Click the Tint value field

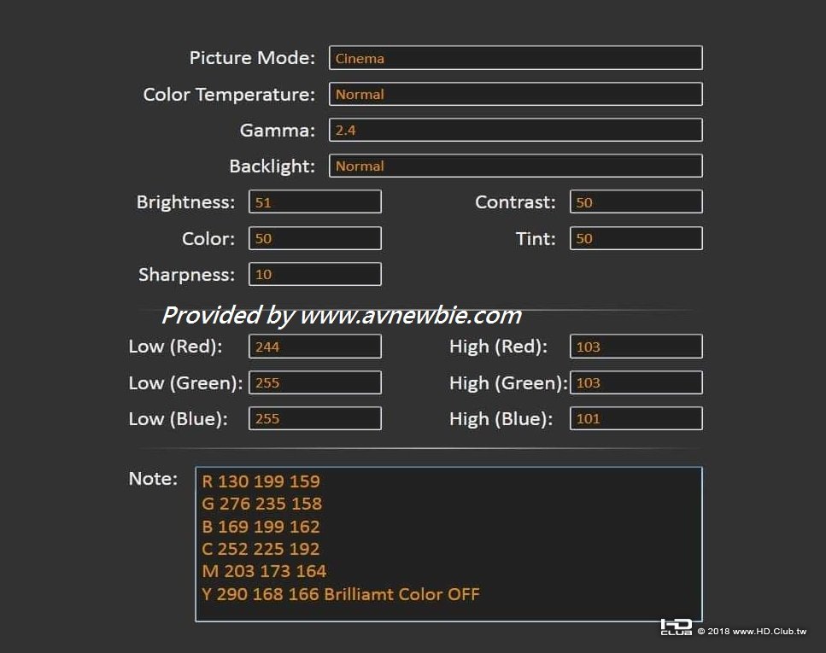636,238
